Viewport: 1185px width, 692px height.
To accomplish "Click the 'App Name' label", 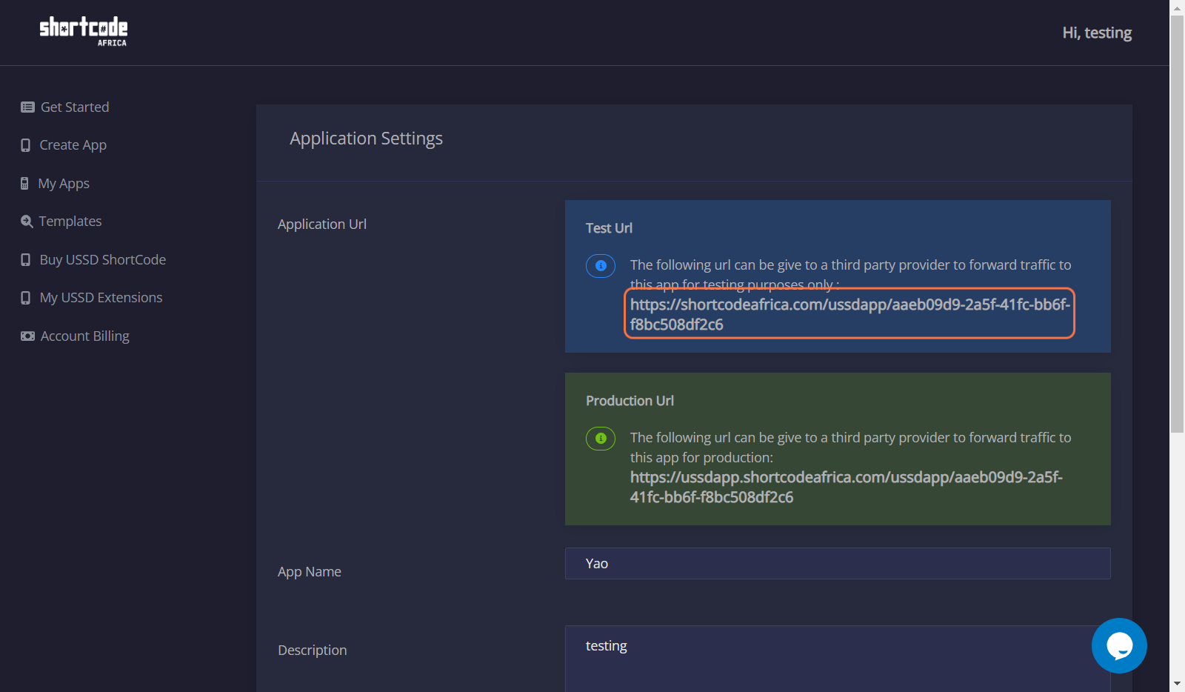I will pyautogui.click(x=310, y=572).
